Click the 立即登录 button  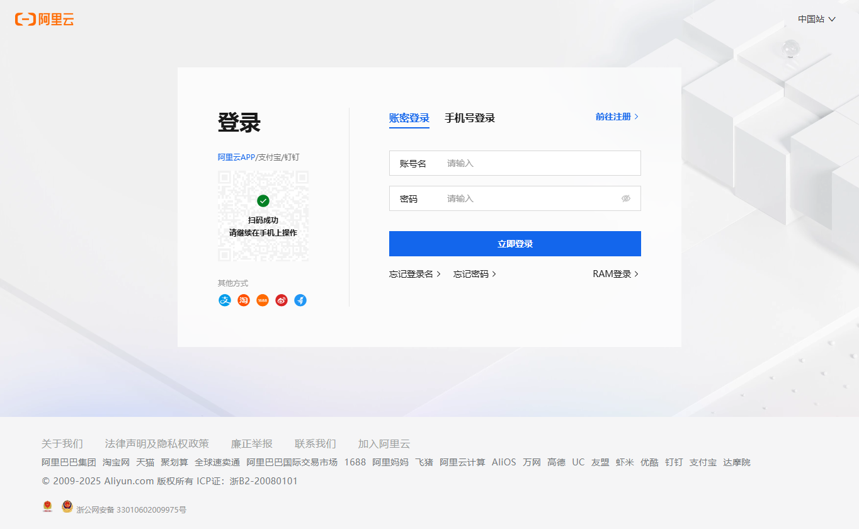(x=515, y=244)
